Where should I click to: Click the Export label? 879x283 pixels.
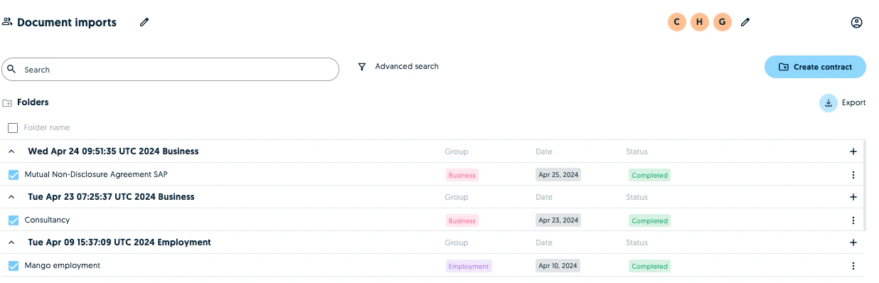coord(853,102)
